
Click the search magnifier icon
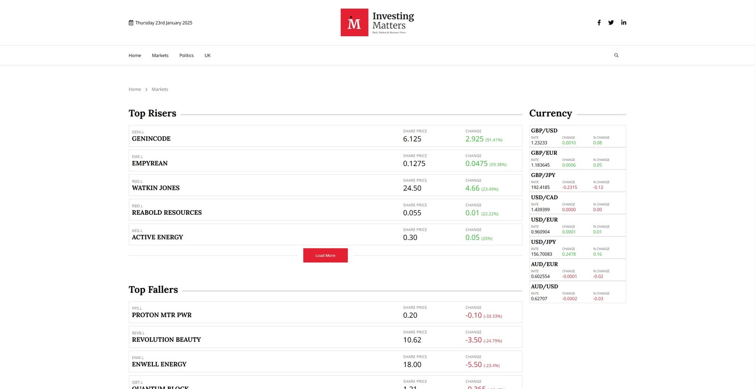[616, 55]
